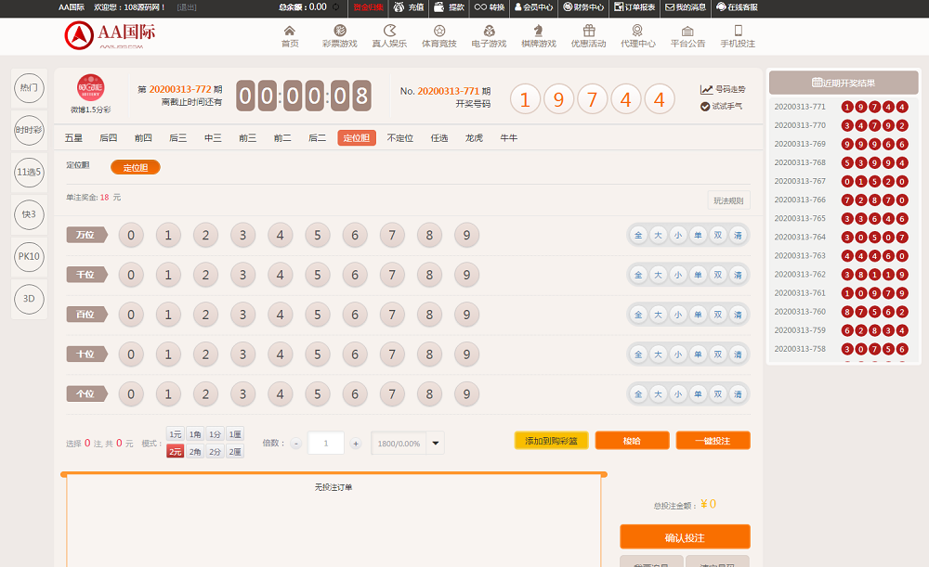Switch to 五星 play tab
This screenshot has height=567, width=929.
[73, 138]
